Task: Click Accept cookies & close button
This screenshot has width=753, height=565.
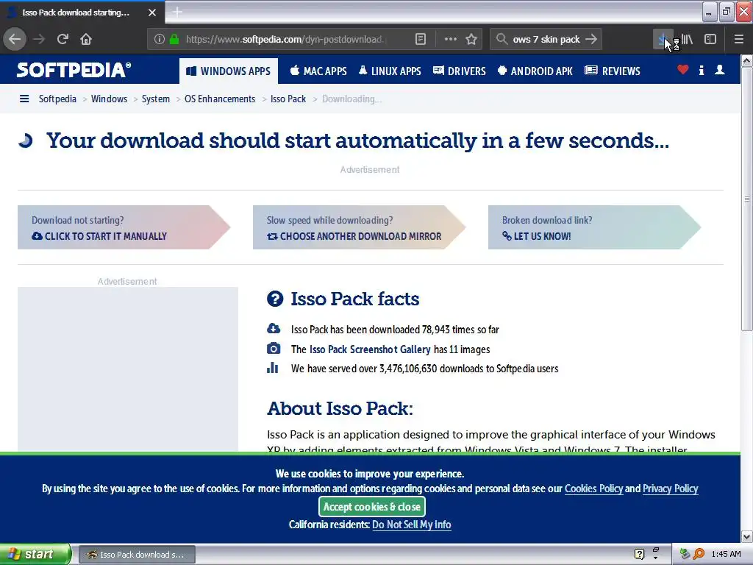Action: click(x=371, y=506)
